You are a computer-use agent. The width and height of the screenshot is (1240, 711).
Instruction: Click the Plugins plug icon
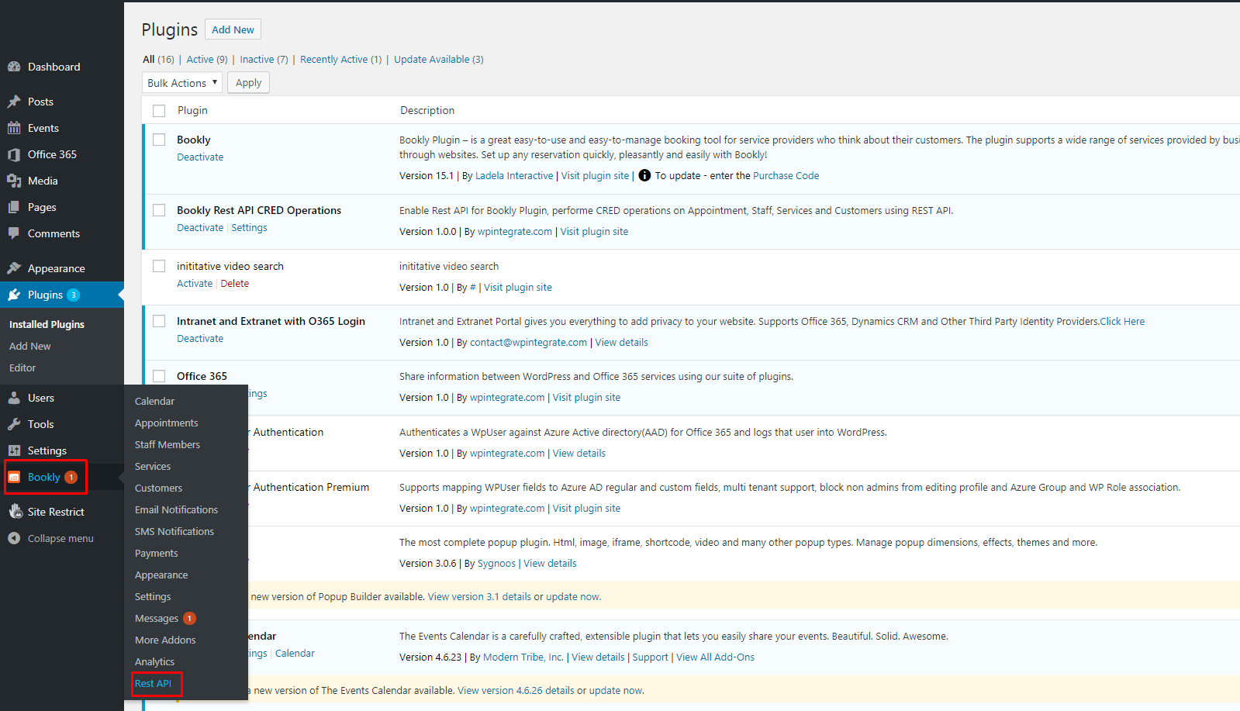point(14,295)
